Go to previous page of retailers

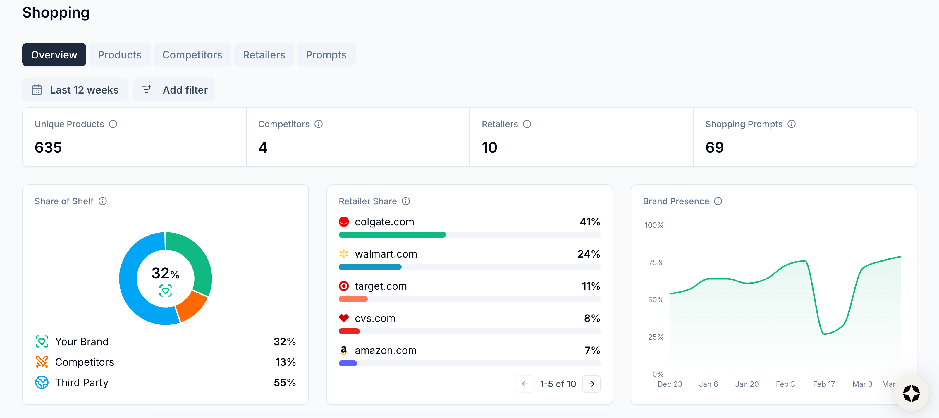[x=525, y=384]
